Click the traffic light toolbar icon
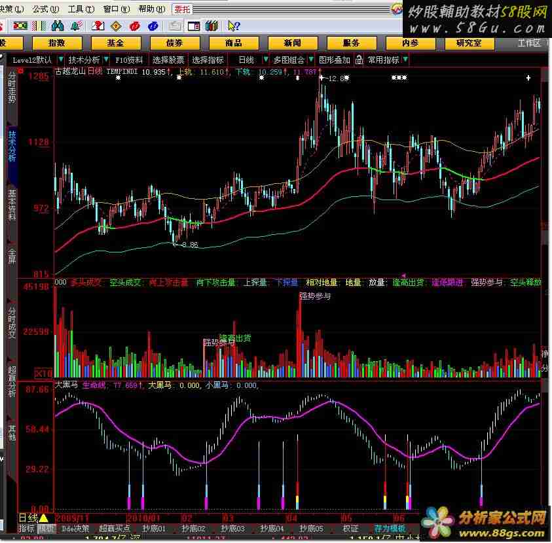This screenshot has width=552, height=543. (x=20, y=26)
